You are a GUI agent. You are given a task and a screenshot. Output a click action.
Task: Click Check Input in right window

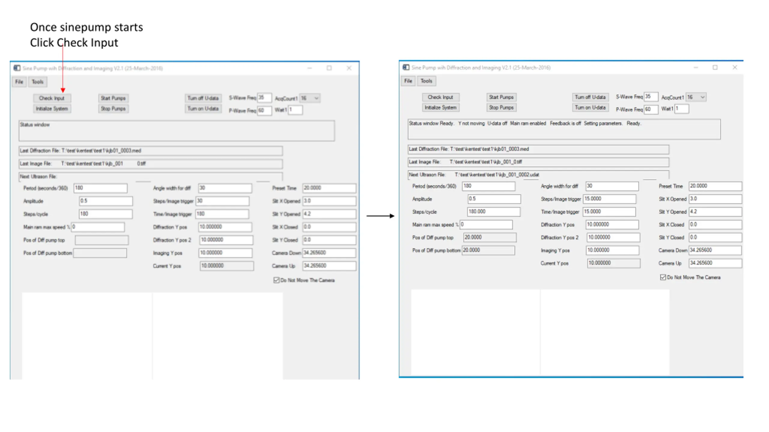pyautogui.click(x=440, y=97)
